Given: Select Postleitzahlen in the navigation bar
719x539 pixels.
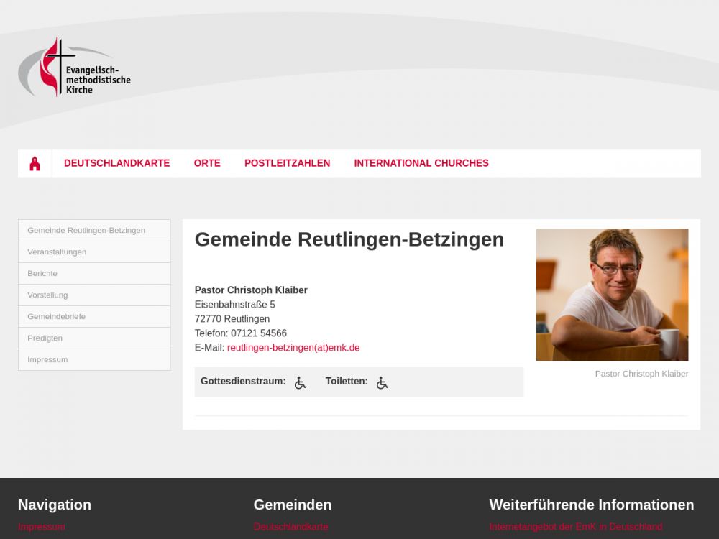Looking at the screenshot, I should 287,163.
